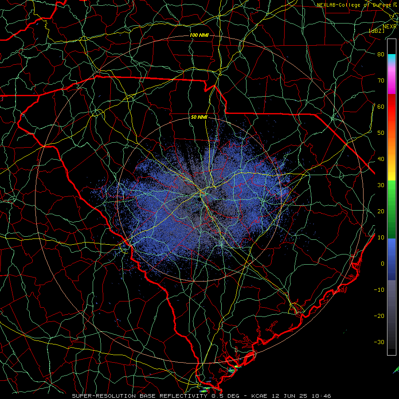The width and height of the screenshot is (399, 399).
Task: Click the 70 value on the reflectivity scale
Action: 381,80
